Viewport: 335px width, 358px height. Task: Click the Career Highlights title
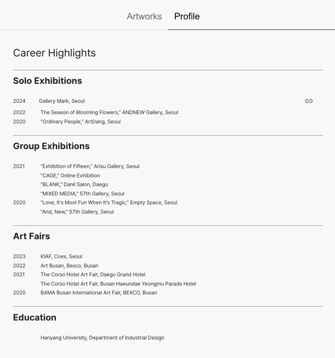click(54, 53)
